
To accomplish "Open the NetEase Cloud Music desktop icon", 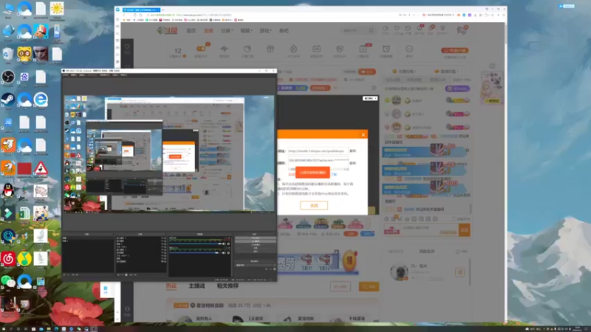I will pos(7,259).
